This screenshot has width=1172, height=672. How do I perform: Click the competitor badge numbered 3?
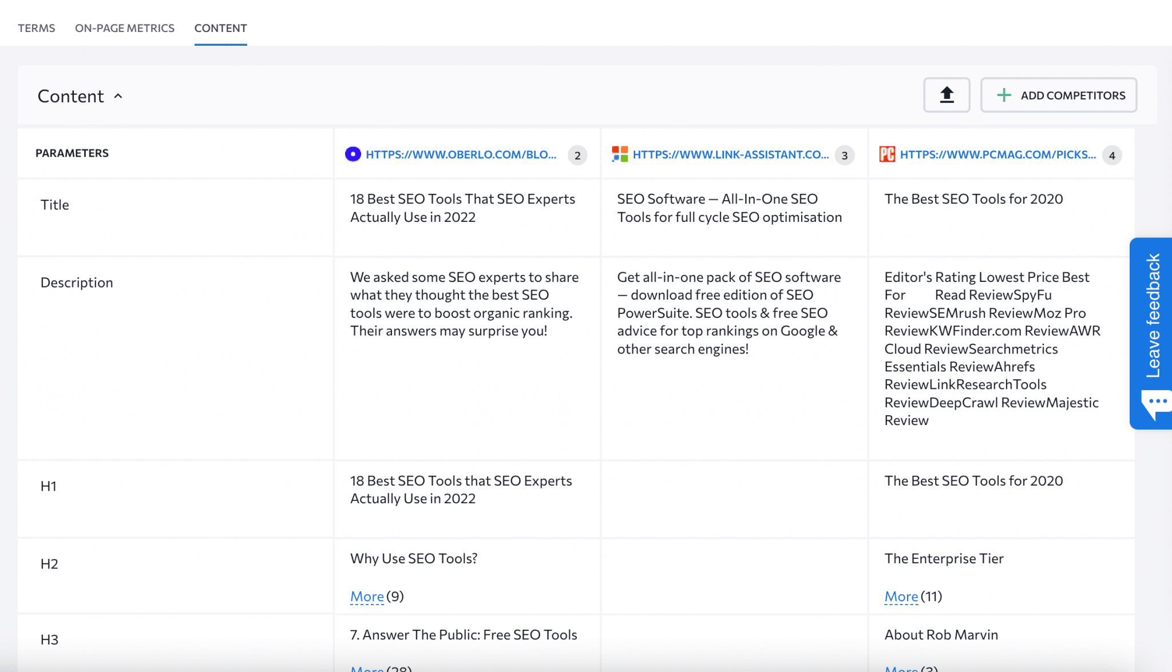[844, 155]
